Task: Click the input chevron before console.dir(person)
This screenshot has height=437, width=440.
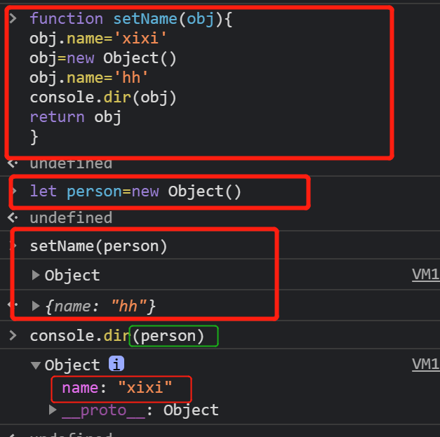Action: [13, 335]
